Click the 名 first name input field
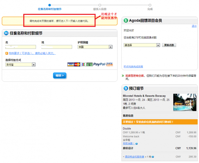Screen dimensions: 199x163 pyautogui.click(x=20, y=47)
